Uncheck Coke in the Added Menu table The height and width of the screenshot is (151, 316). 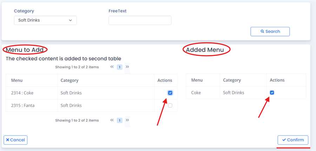tap(272, 93)
